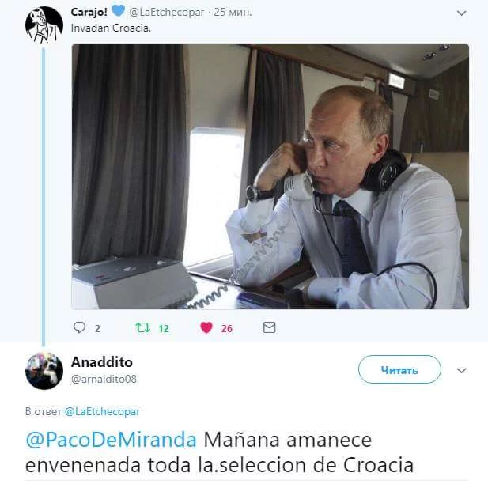Expand the chevron menu next to Читать
This screenshot has height=484, width=488.
461,370
